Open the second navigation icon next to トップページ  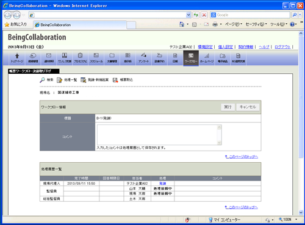(33, 58)
